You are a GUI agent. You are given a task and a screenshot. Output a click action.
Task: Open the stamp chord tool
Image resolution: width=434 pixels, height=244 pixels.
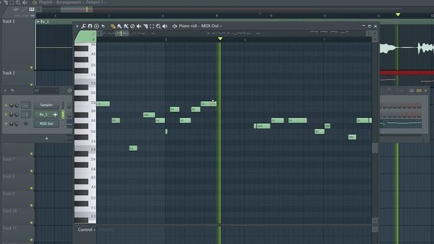[x=96, y=26]
